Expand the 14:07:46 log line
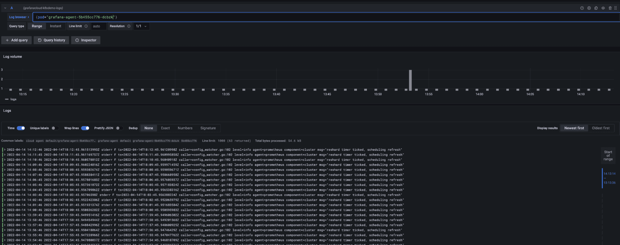The height and width of the screenshot is (245, 620). pyautogui.click(x=5, y=175)
